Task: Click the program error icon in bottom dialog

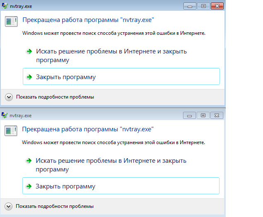Action: tap(11, 130)
